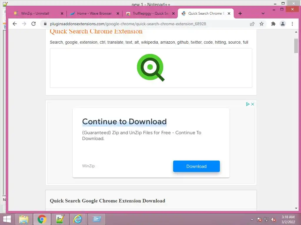Select the Quick Search Chrome Extension tab

click(206, 13)
